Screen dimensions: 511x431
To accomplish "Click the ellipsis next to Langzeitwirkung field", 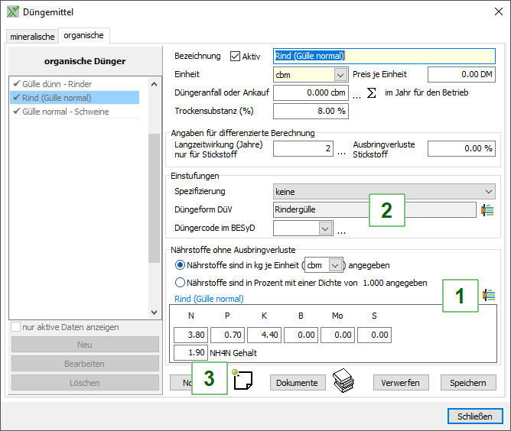I will tap(341, 150).
